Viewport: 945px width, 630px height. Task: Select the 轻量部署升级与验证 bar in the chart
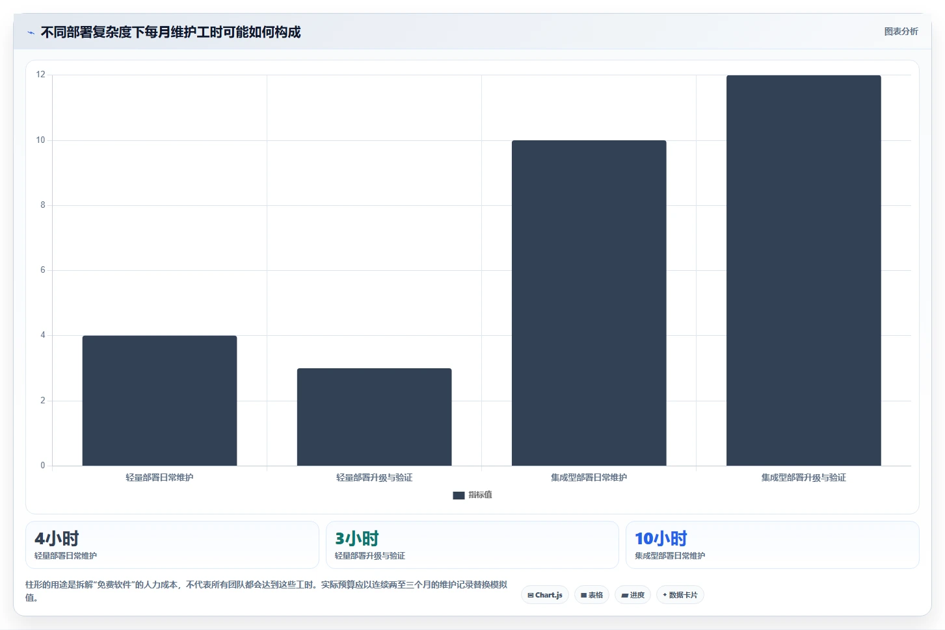tap(374, 417)
